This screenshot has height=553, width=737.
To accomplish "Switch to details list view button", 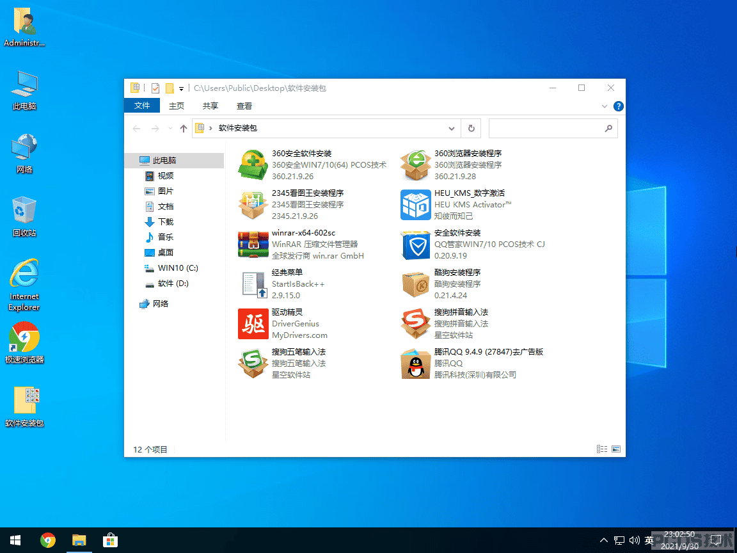I will (602, 449).
